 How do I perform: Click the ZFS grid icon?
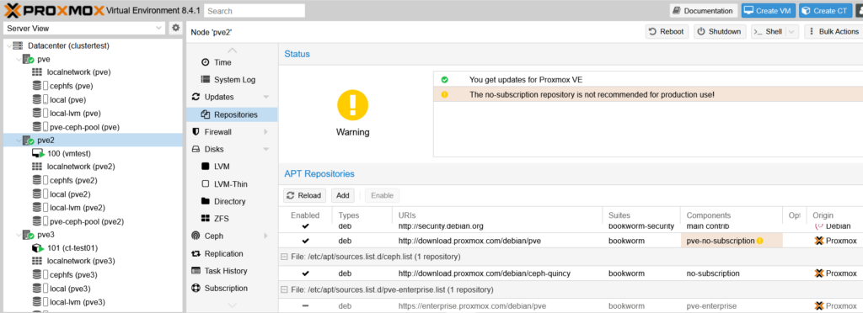point(206,219)
